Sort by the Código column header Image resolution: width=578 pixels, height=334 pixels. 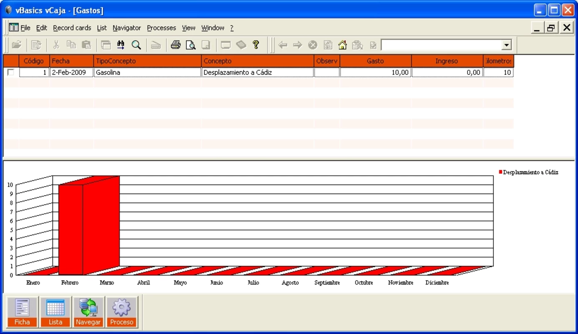34,61
